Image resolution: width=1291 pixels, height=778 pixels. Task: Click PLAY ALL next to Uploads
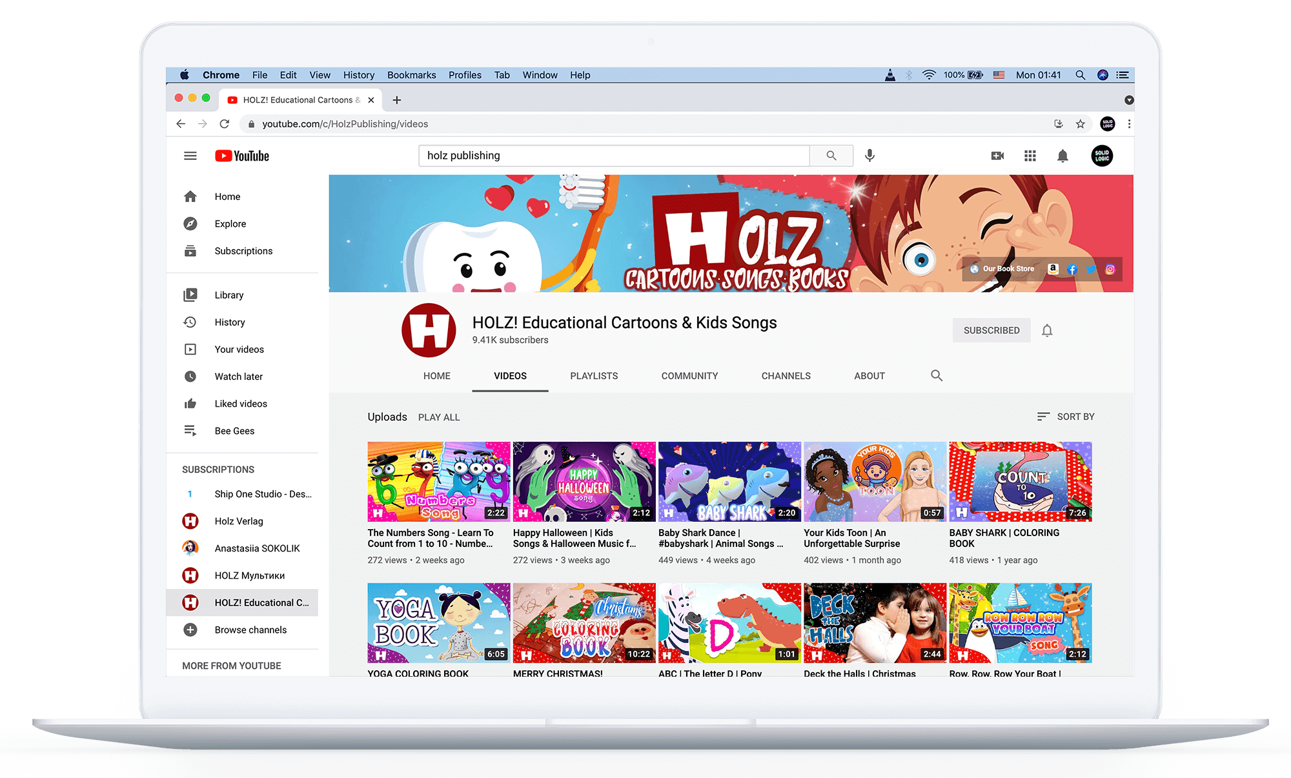tap(439, 417)
